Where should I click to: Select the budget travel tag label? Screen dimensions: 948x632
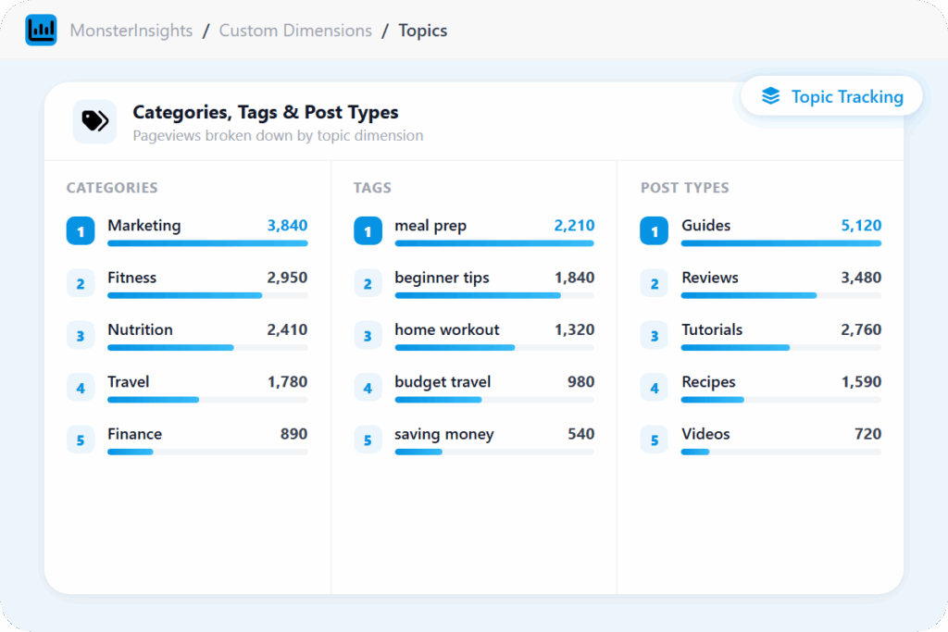pos(443,382)
